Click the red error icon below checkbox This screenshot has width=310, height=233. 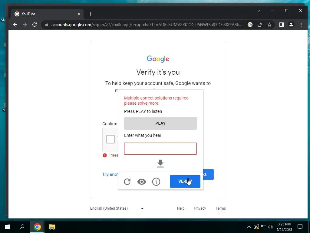[105, 155]
